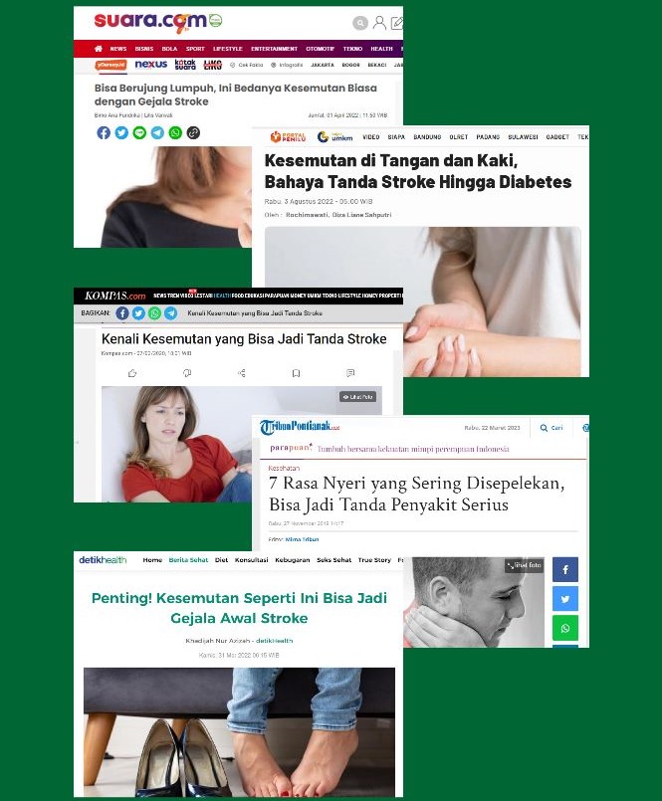Open the comments icon under Kompas headline
This screenshot has height=801, width=662.
tap(350, 373)
